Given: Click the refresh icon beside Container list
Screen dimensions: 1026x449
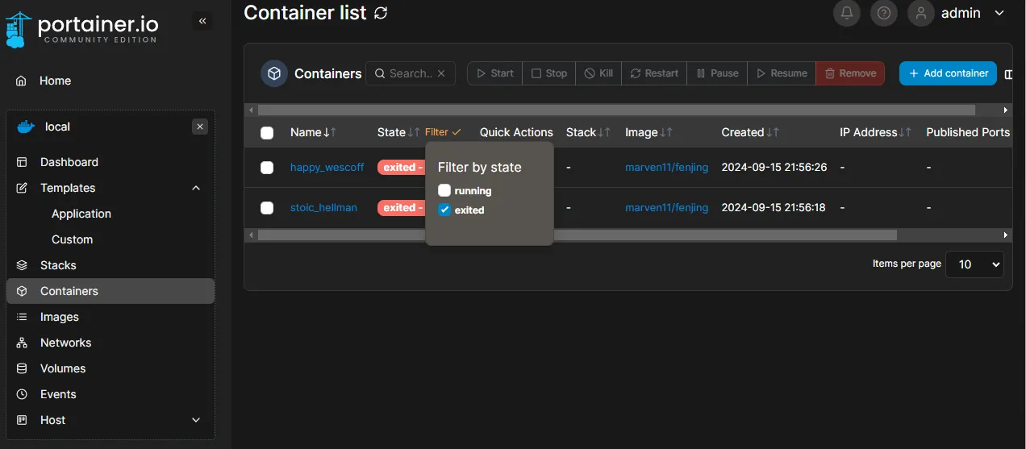Looking at the screenshot, I should click(x=381, y=13).
